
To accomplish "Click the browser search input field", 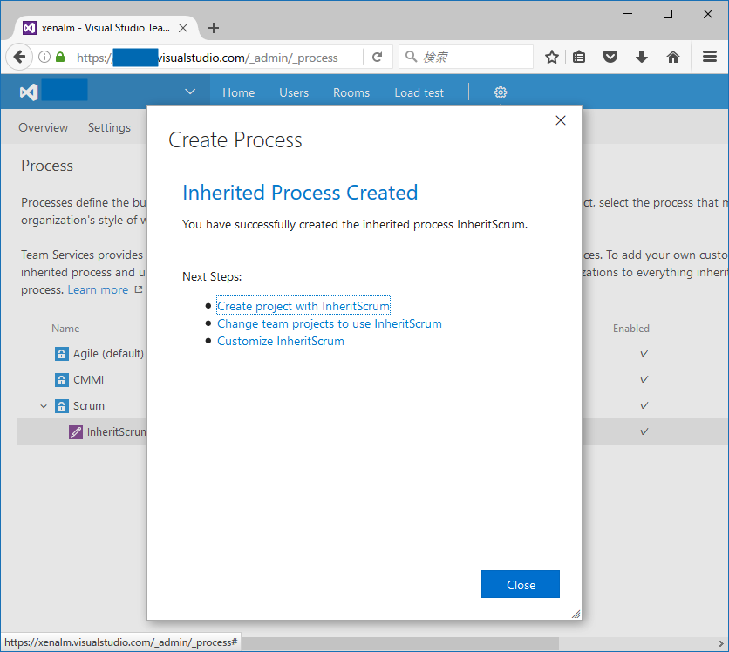I will click(466, 57).
